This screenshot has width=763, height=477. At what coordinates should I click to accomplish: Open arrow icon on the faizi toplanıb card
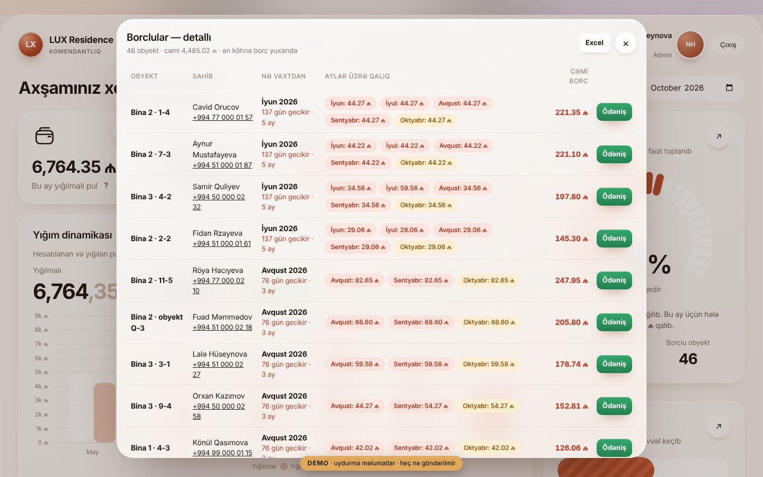[718, 136]
